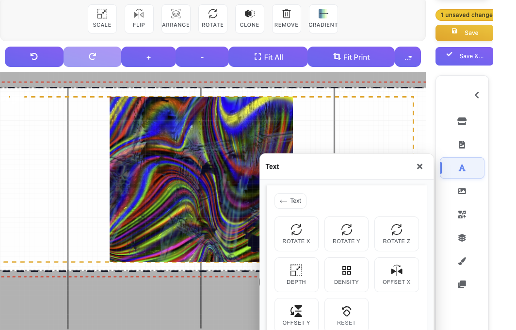Toggle Rotate Y for text

[346, 233]
